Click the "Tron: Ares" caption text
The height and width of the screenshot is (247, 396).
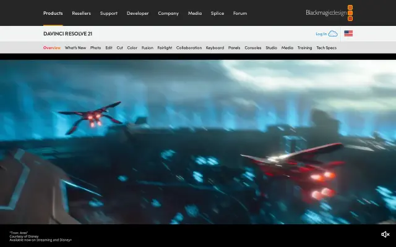(19, 233)
